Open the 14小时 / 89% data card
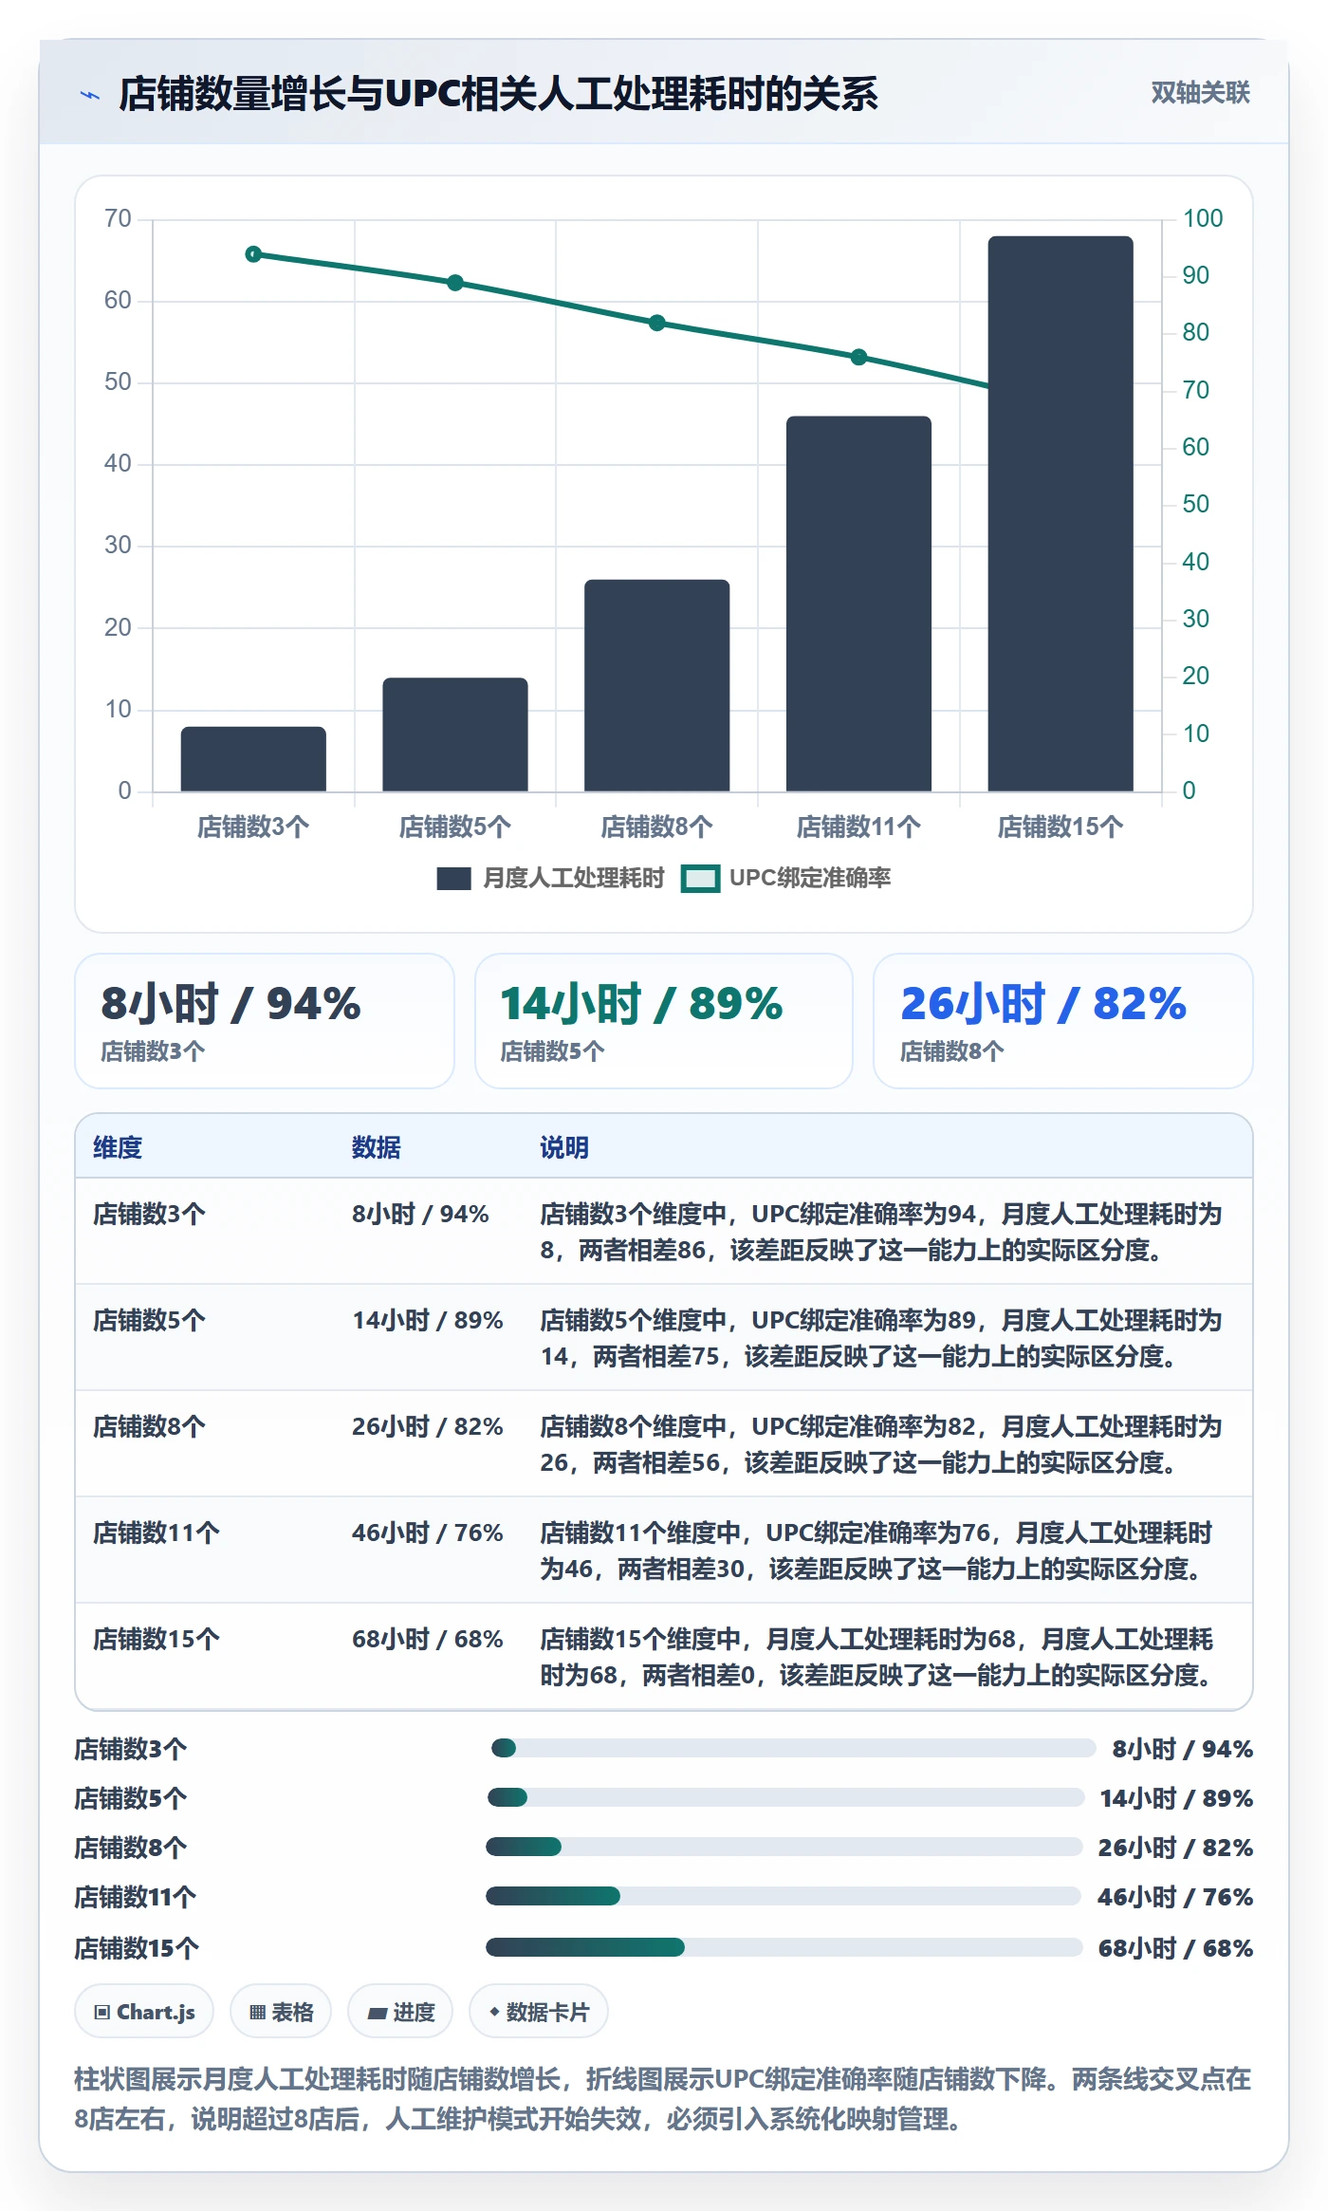Viewport: 1328px width, 2211px height. (664, 1021)
